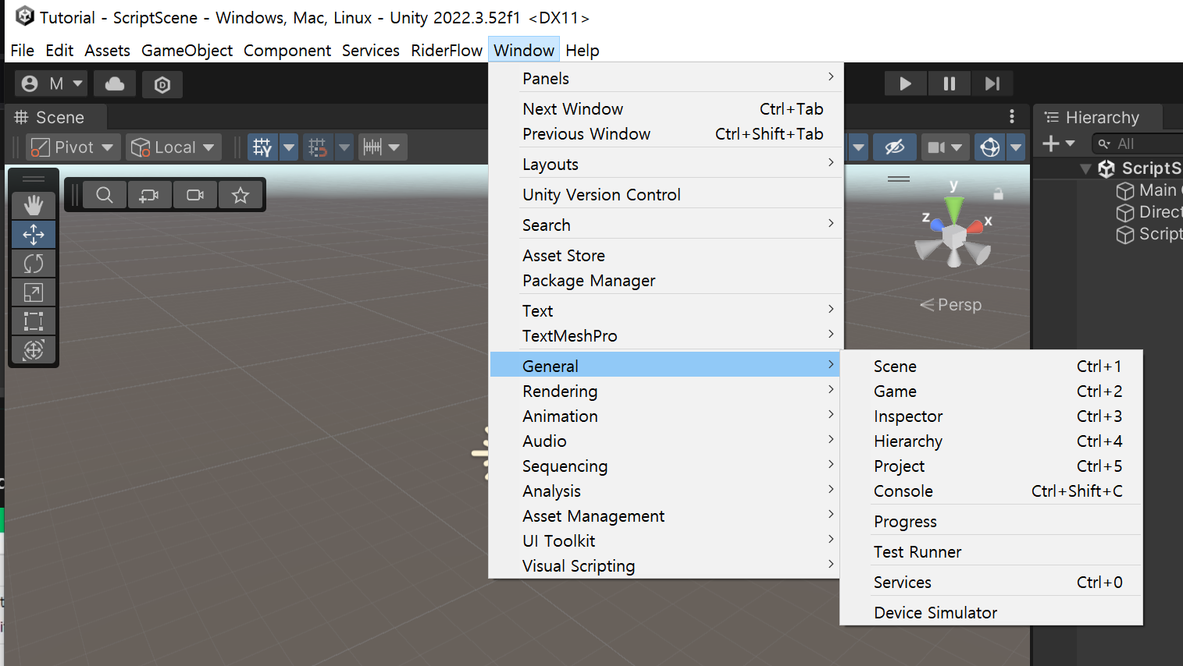Click the snap increment ruler icon
This screenshot has height=666, width=1183.
pyautogui.click(x=372, y=147)
